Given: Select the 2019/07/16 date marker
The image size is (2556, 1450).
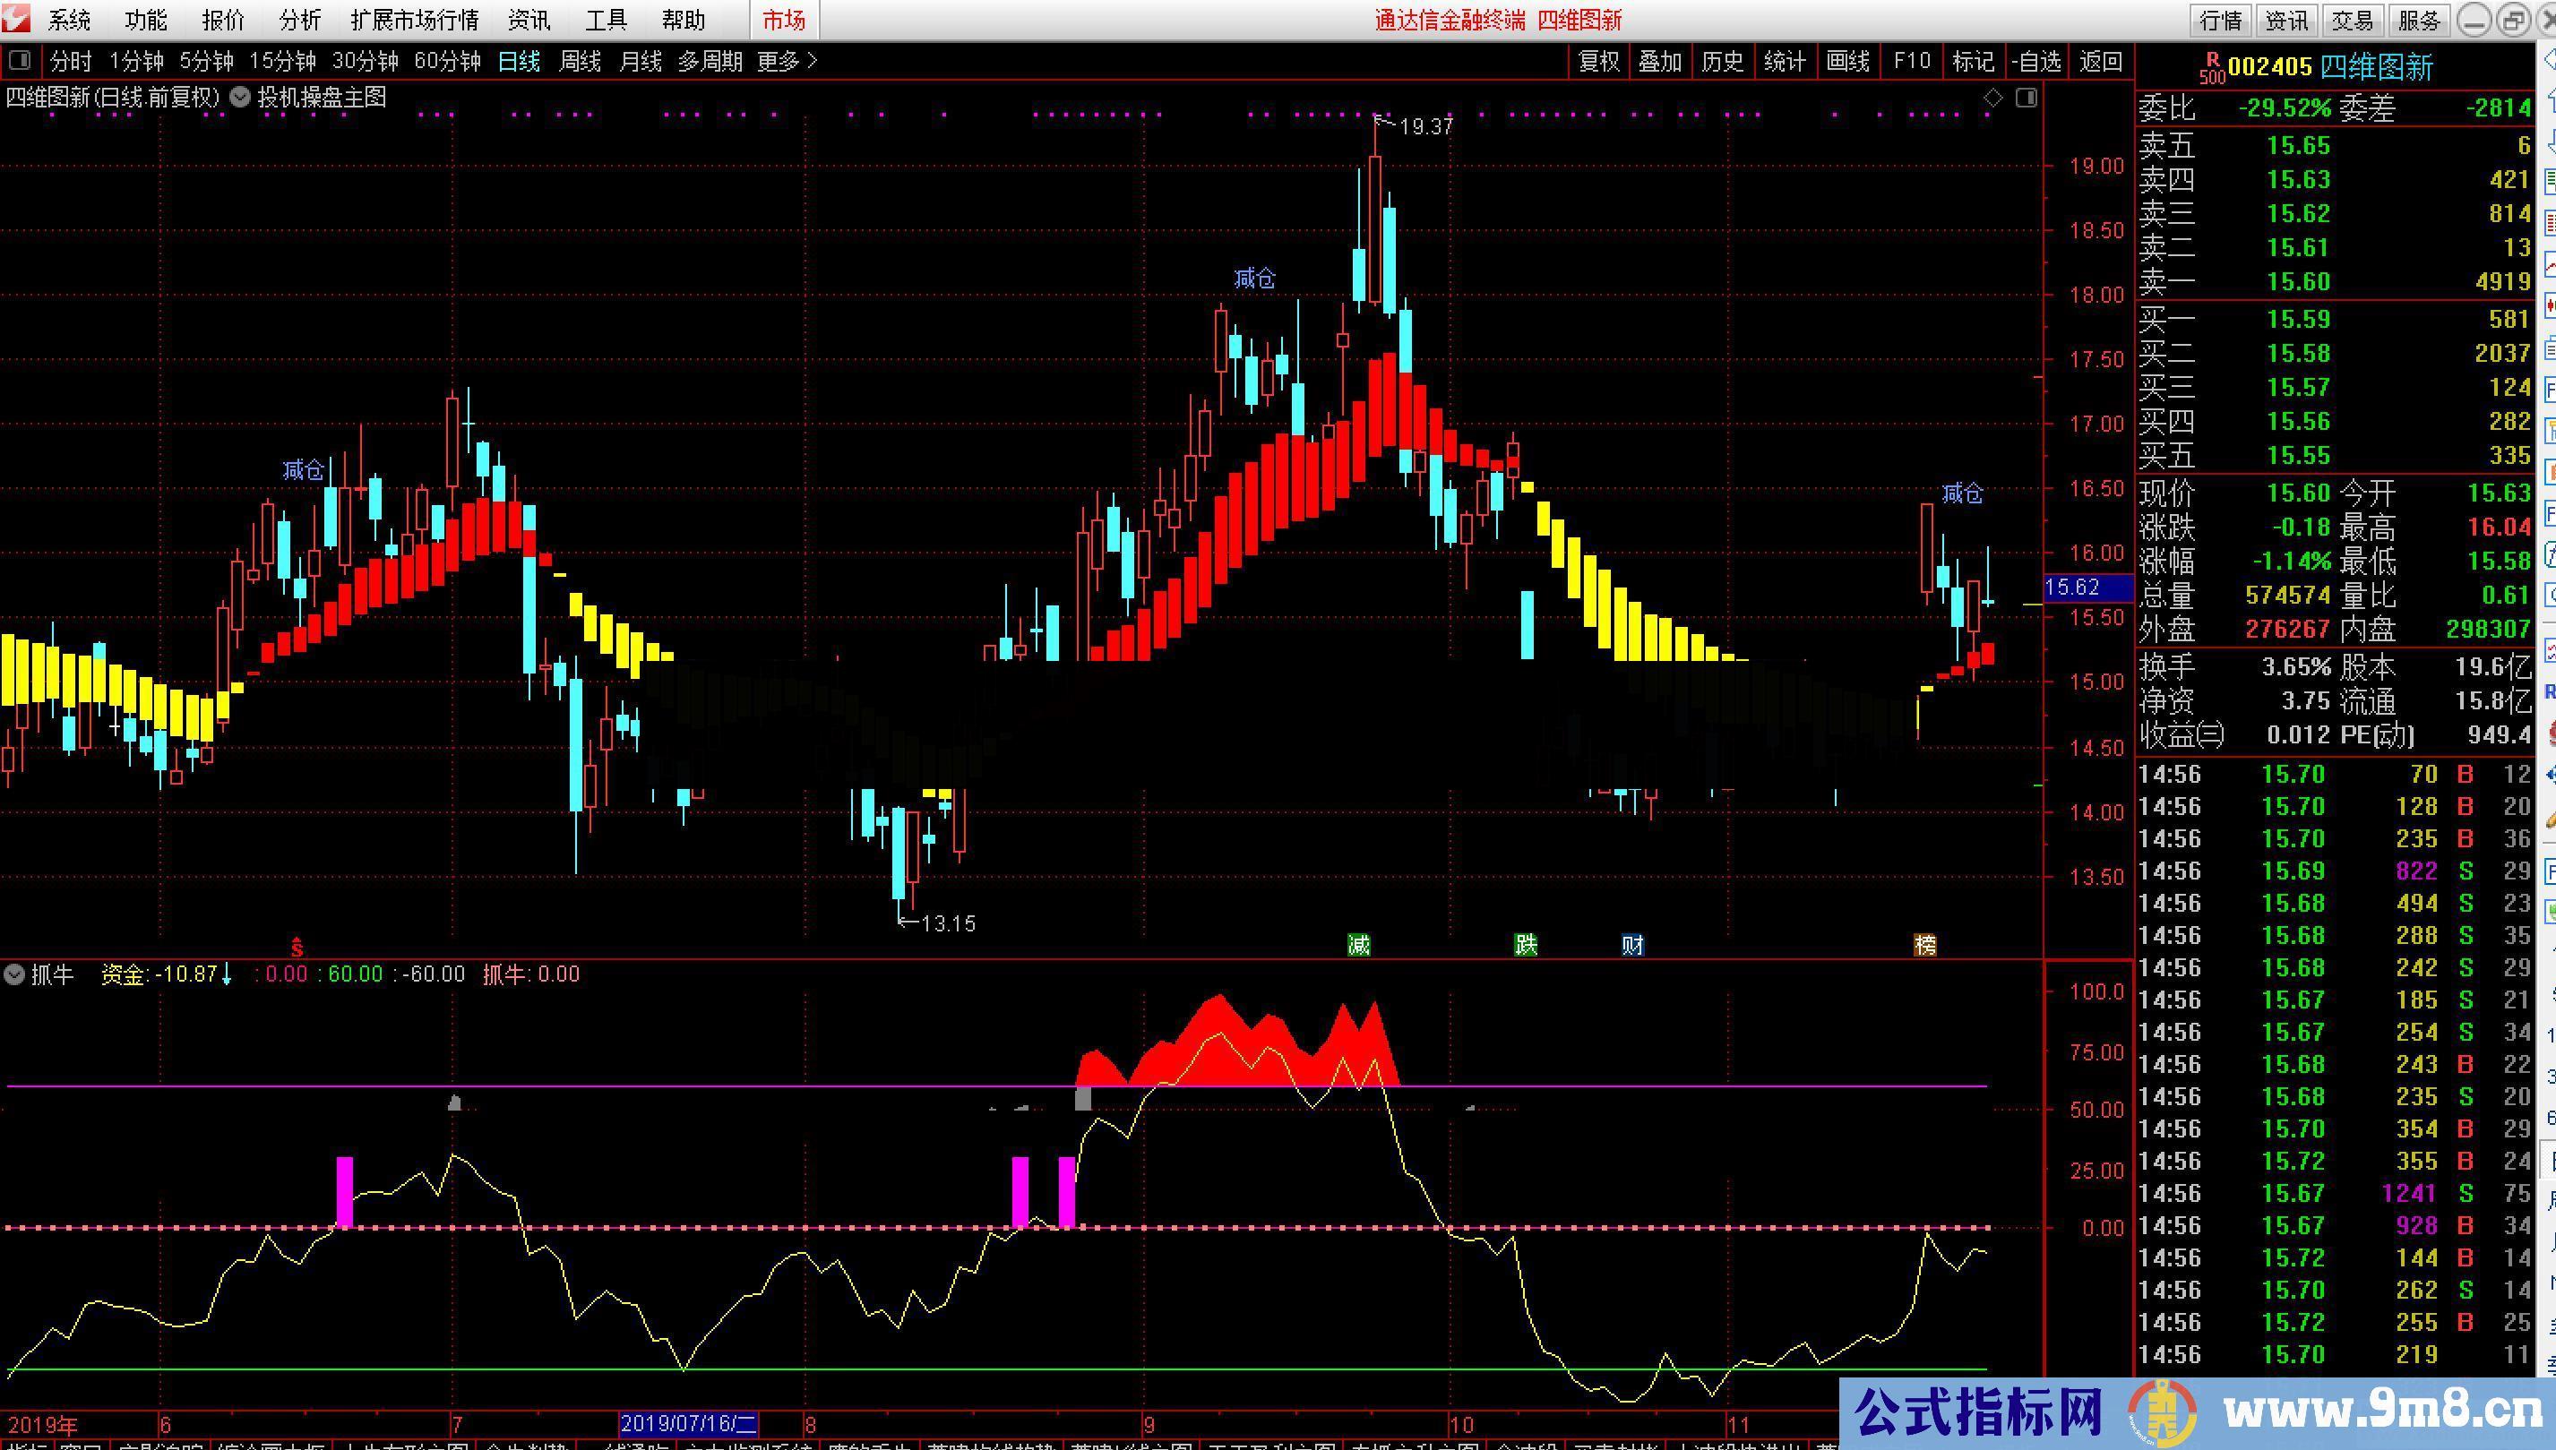Looking at the screenshot, I should pos(688,1424).
